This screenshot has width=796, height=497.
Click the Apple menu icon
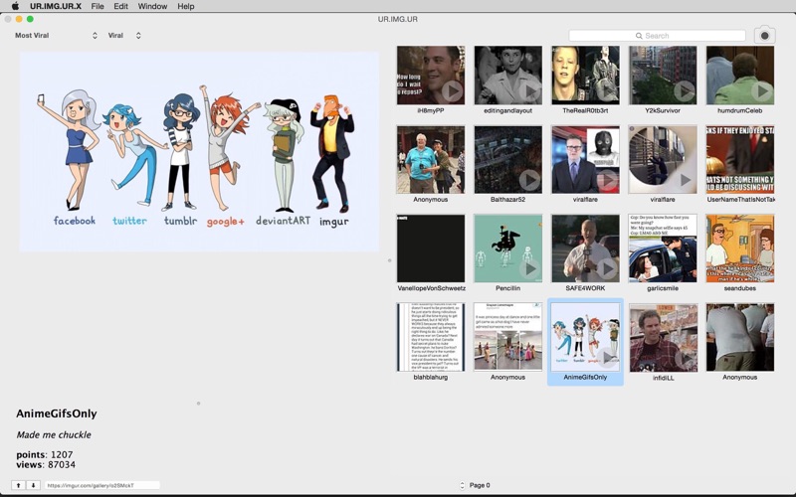15,6
